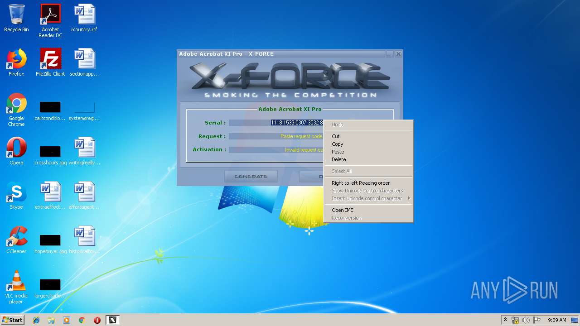Choose Delete from the context menu
580x326 pixels.
(x=368, y=159)
